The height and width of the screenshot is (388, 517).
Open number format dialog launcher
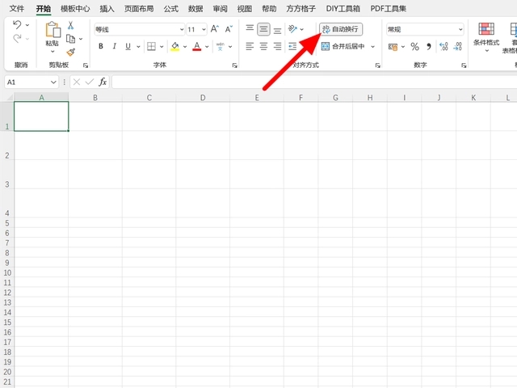(464, 65)
